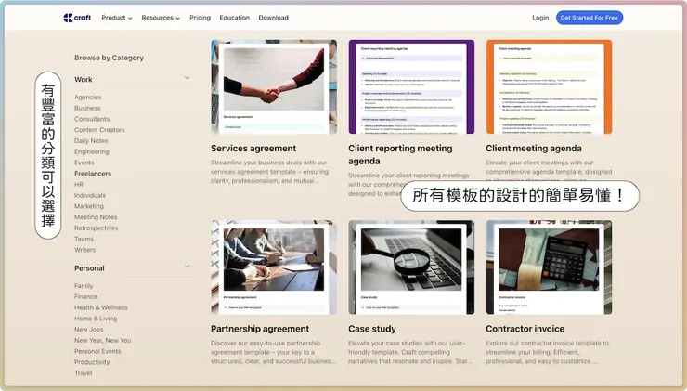The width and height of the screenshot is (687, 391).
Task: Open the Education menu item
Action: [234, 18]
